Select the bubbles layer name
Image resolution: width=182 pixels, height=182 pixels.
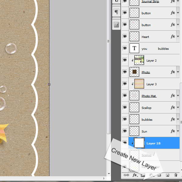tap(147, 120)
